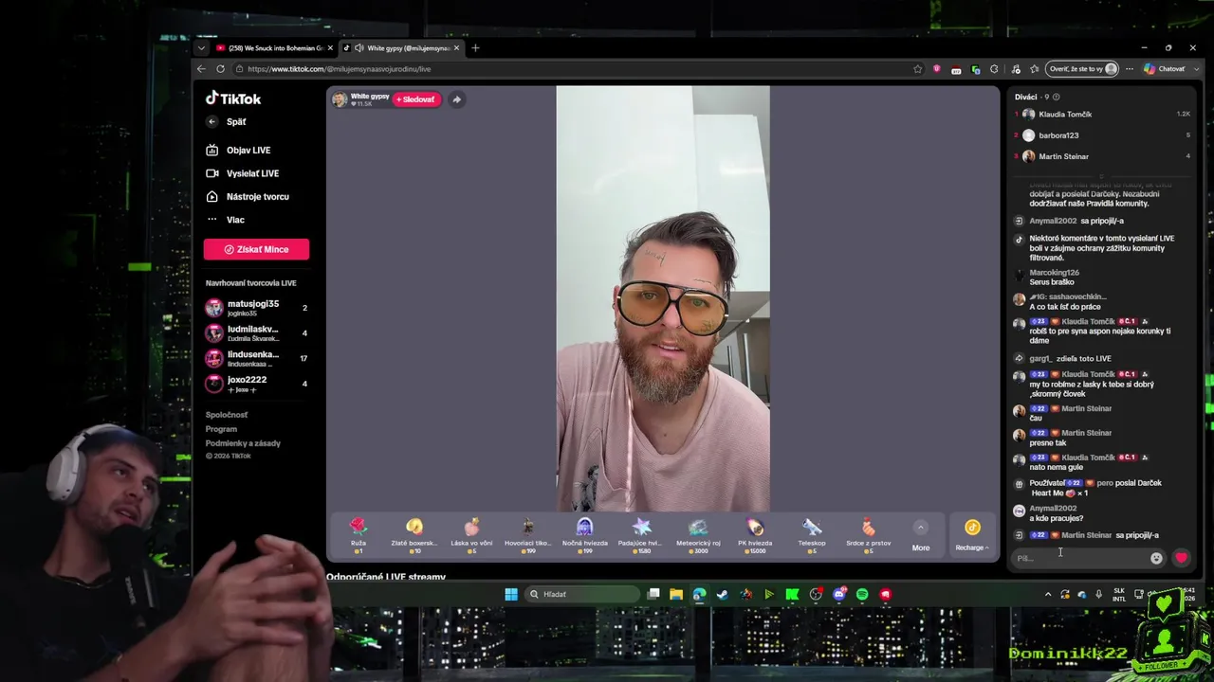Open a new browser tab
Screen dimensions: 1214x682
point(475,48)
